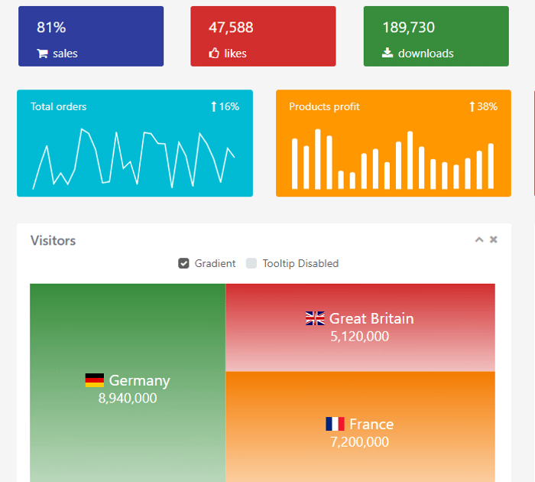Open the green 189,730 downloads card
The height and width of the screenshot is (482, 535).
pyautogui.click(x=436, y=36)
